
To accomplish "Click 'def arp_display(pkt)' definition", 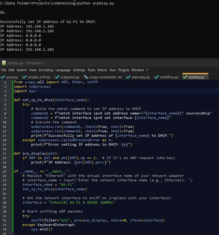I will (36, 153).
